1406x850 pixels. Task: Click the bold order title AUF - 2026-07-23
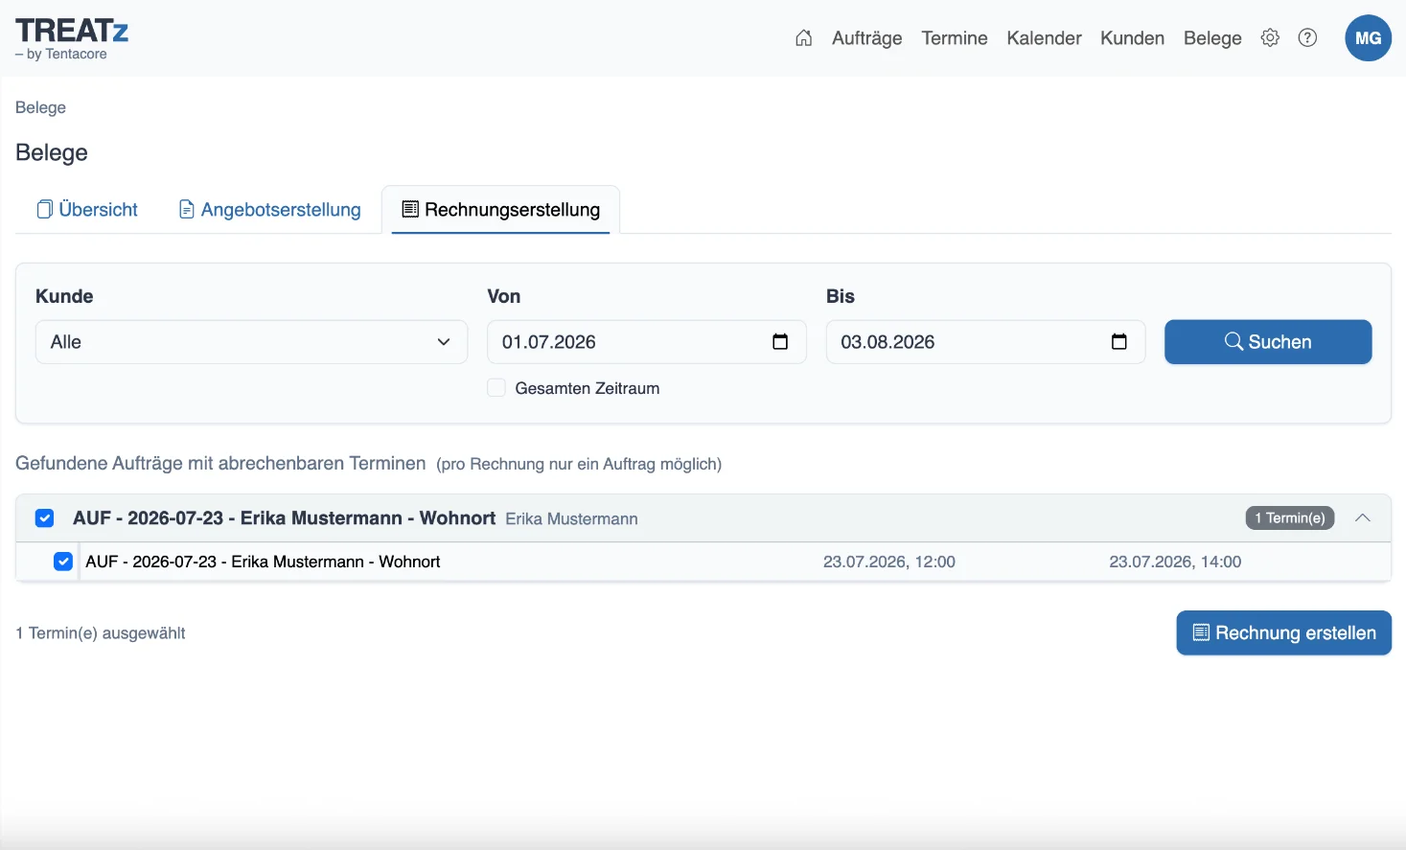click(284, 518)
